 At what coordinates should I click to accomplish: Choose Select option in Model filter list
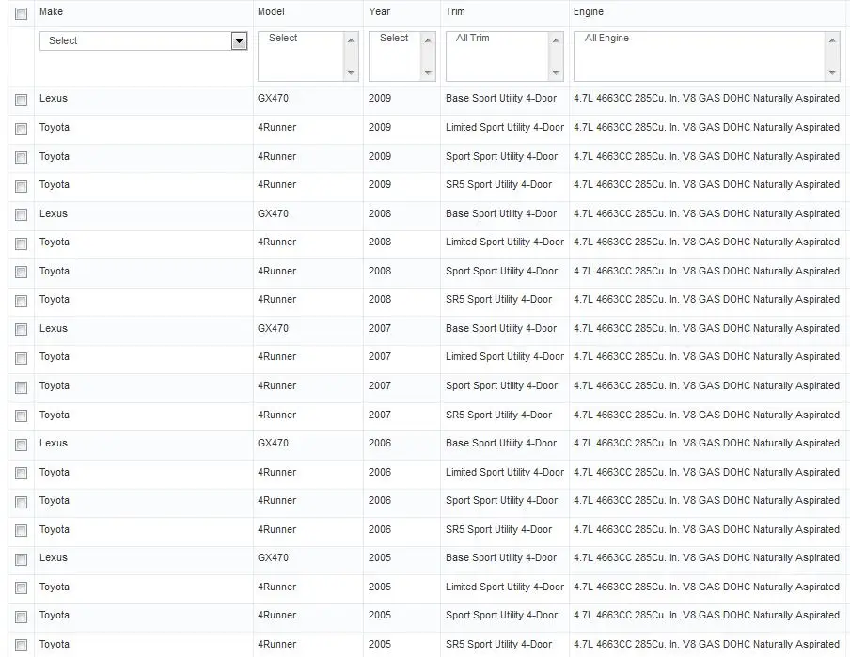point(283,38)
